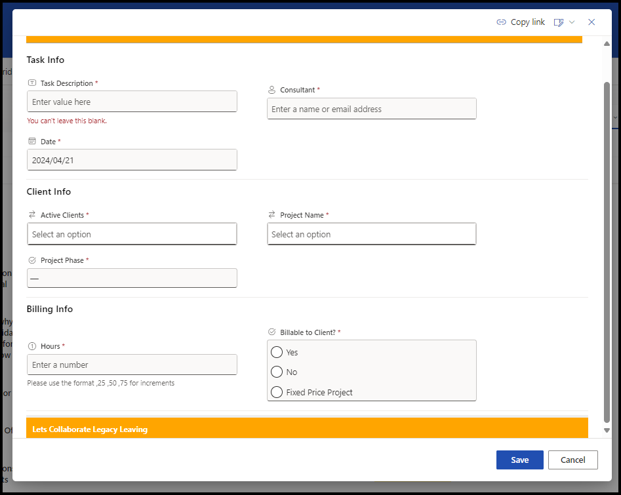The width and height of the screenshot is (621, 495).
Task: Select Yes for Billable to Client
Action: pos(277,352)
